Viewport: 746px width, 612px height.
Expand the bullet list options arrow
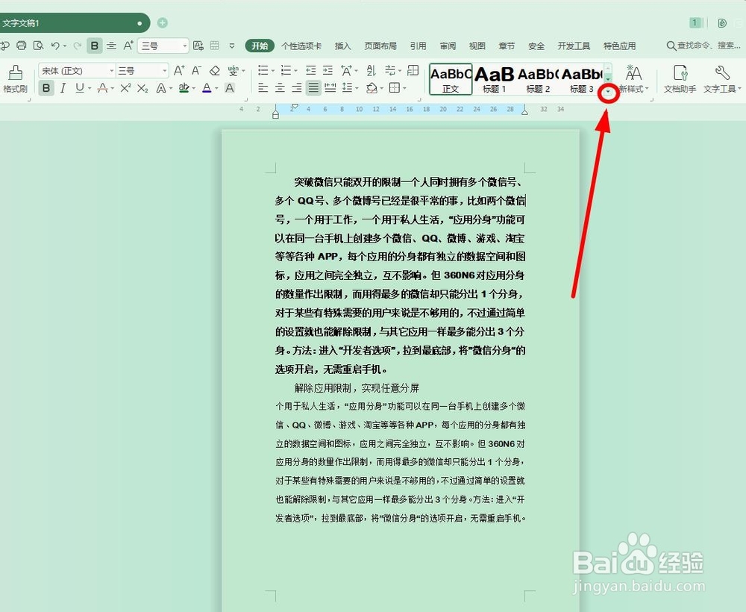click(273, 69)
